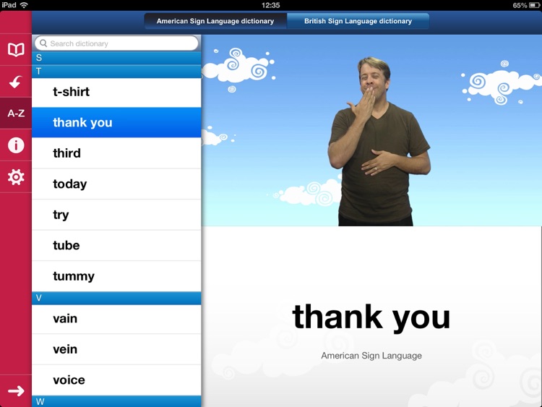The width and height of the screenshot is (542, 407).
Task: Open the book icon in sidebar
Action: pyautogui.click(x=16, y=50)
